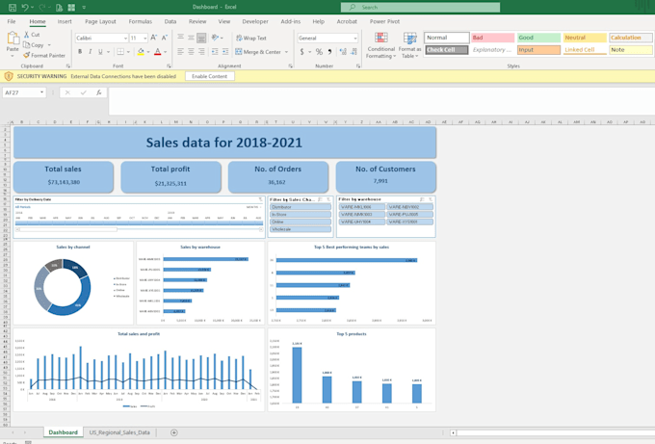
Task: Click the Orientation text-angle icon
Action: (x=215, y=38)
